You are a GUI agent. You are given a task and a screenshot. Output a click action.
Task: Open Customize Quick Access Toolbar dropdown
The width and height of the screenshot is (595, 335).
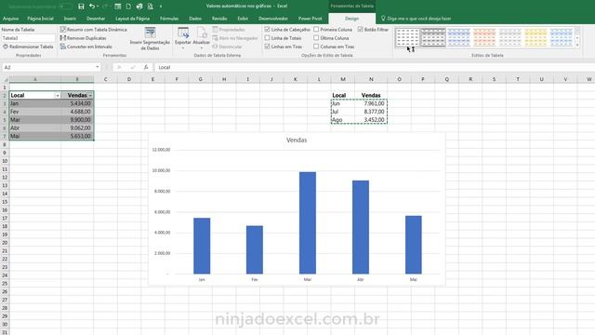click(161, 7)
